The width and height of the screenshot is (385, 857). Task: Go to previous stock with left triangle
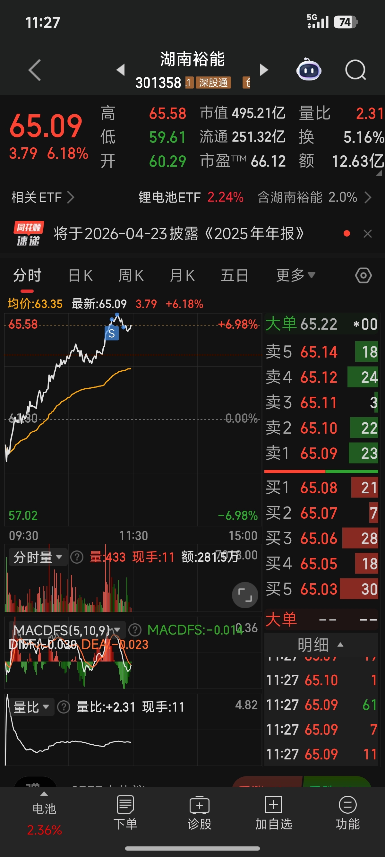pos(121,70)
